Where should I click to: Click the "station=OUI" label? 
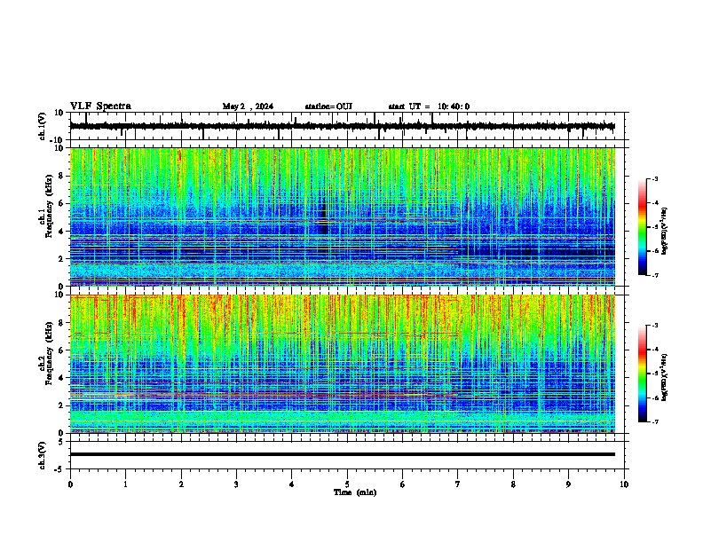(328, 106)
